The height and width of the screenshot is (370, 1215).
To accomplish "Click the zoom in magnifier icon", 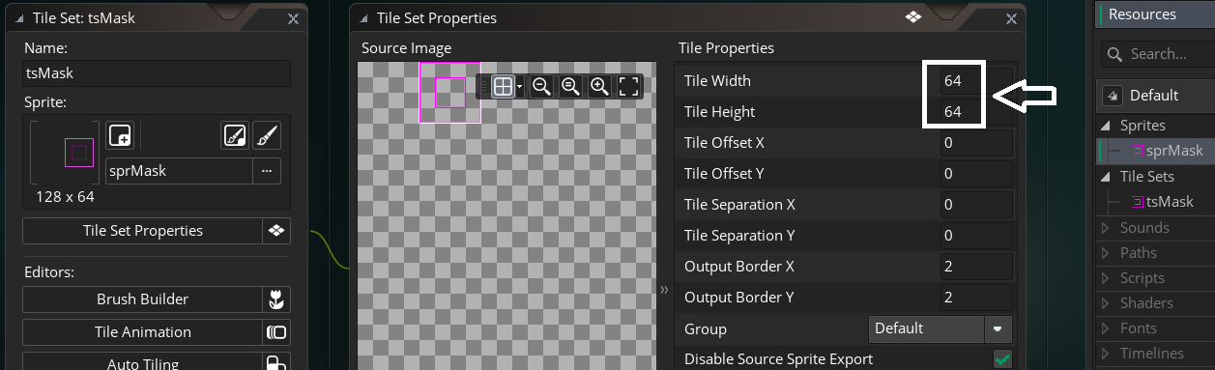I will [x=599, y=87].
